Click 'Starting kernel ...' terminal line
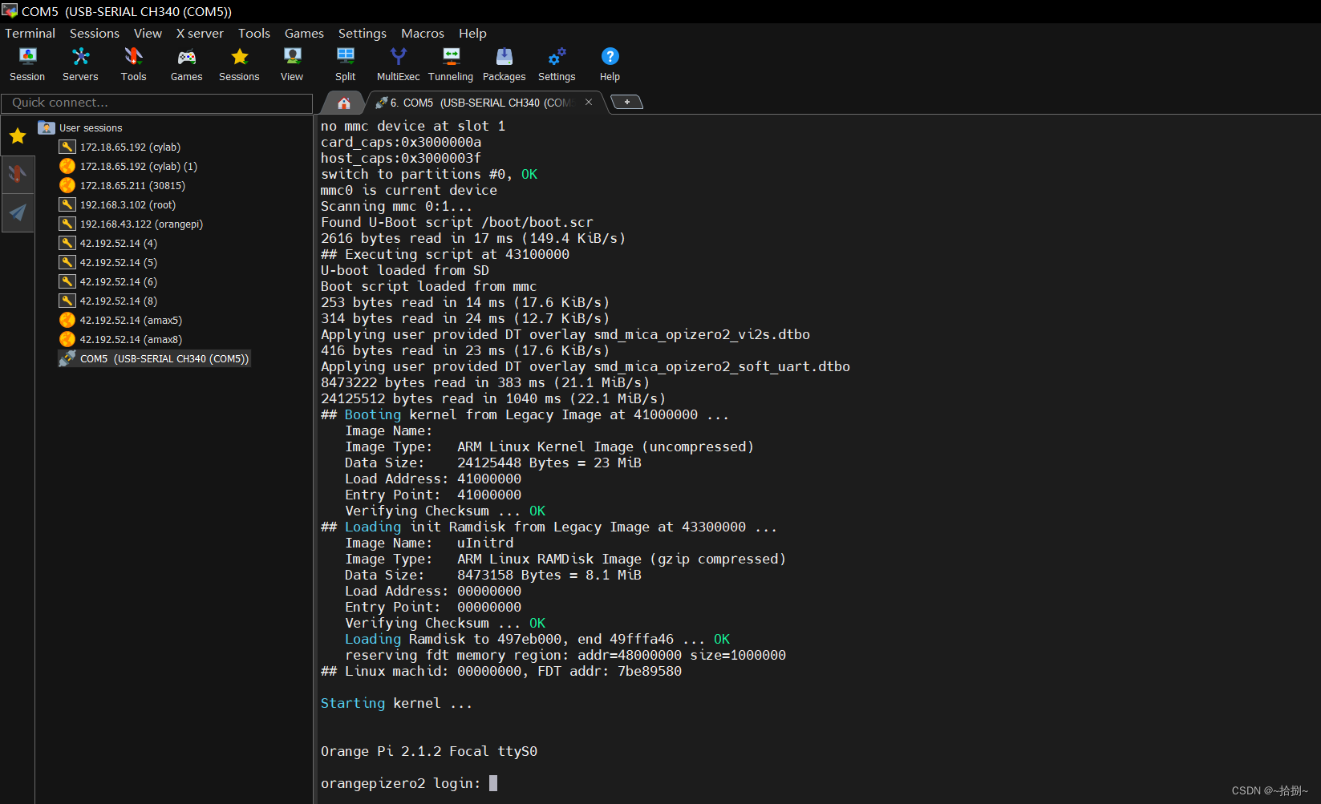 pos(396,703)
